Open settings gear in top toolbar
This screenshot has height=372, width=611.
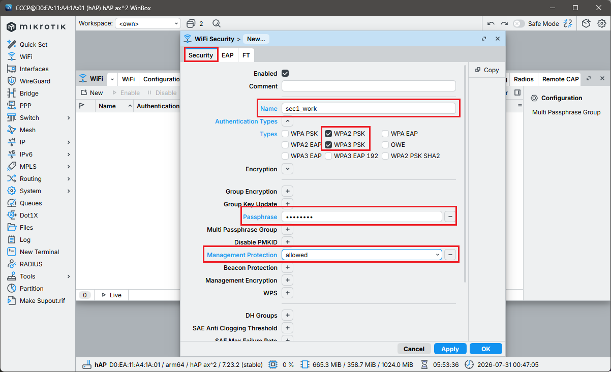coord(602,23)
